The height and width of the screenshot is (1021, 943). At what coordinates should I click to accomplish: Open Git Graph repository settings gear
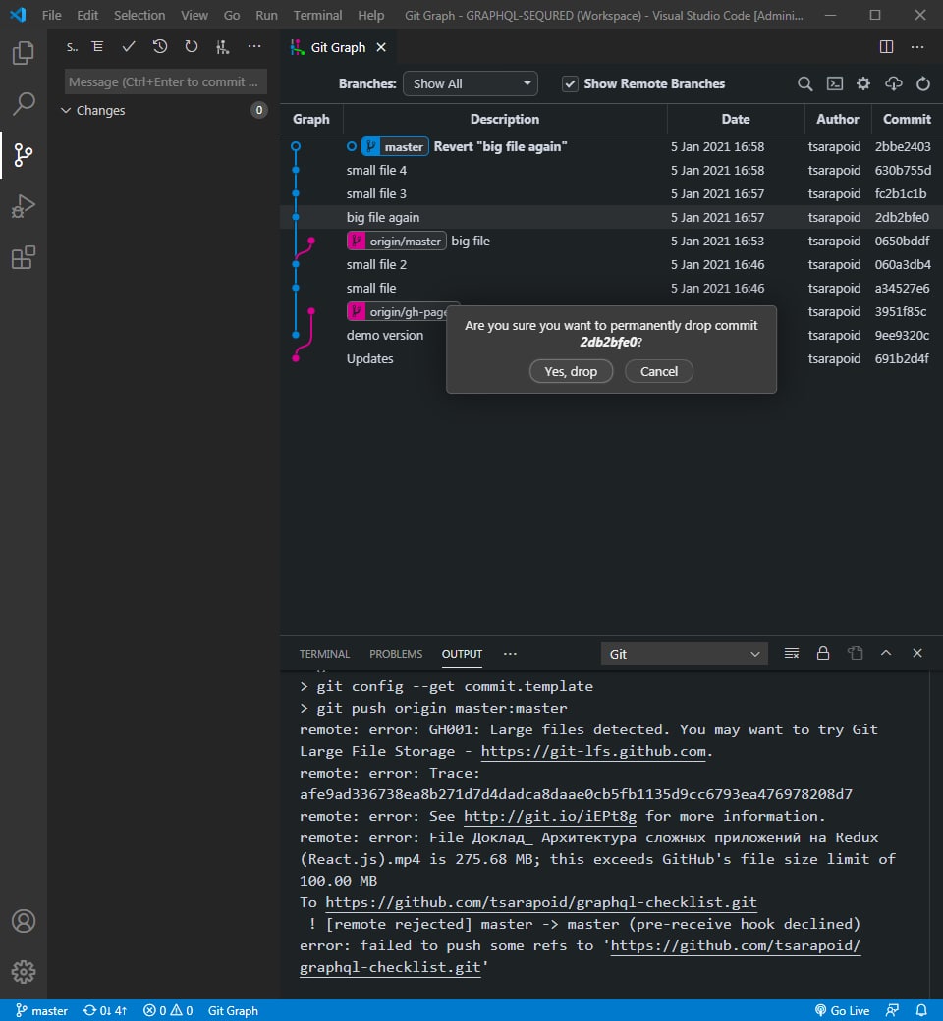click(x=863, y=84)
